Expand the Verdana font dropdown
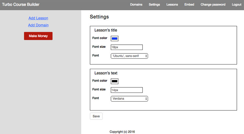 [129, 98]
